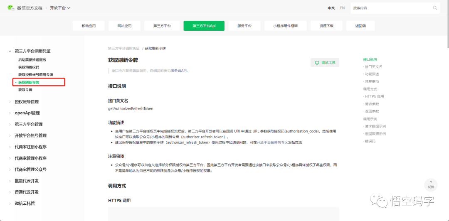Jump to 错误码 in page outline
The image size is (449, 221).
[x=370, y=141]
